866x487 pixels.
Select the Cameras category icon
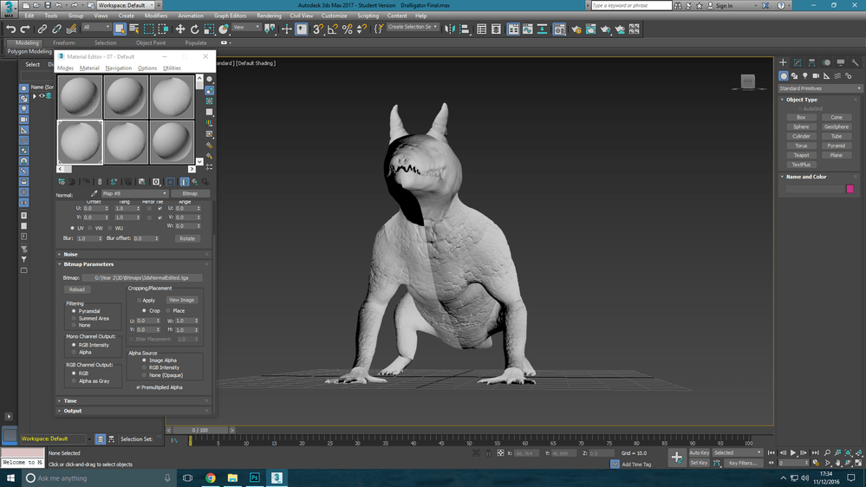tap(816, 76)
